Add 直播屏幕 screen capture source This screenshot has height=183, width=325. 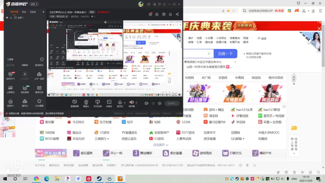pos(74,103)
